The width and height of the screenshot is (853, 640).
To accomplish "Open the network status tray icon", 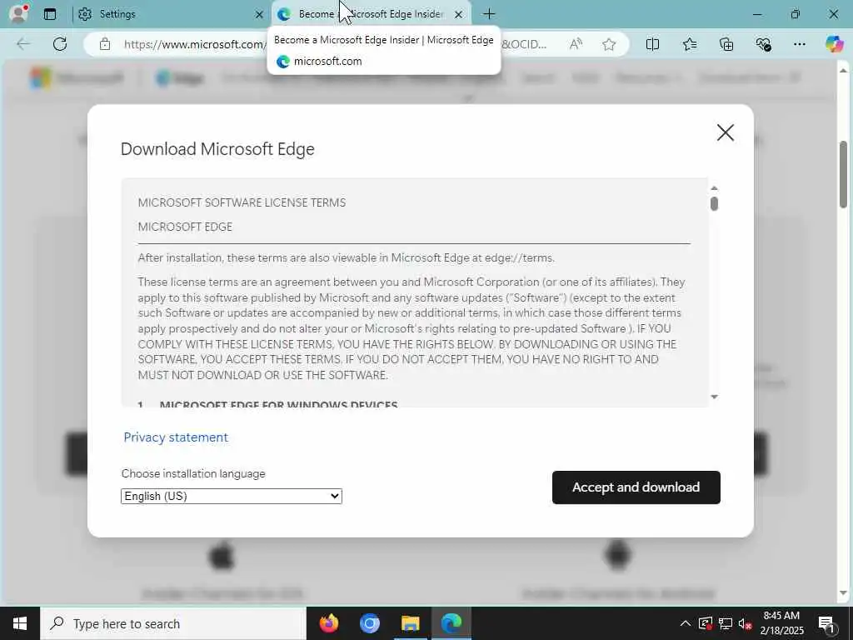I will pos(726,623).
